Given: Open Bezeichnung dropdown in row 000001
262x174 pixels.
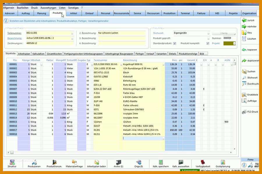Looking at the screenshot, I should (x=163, y=64).
